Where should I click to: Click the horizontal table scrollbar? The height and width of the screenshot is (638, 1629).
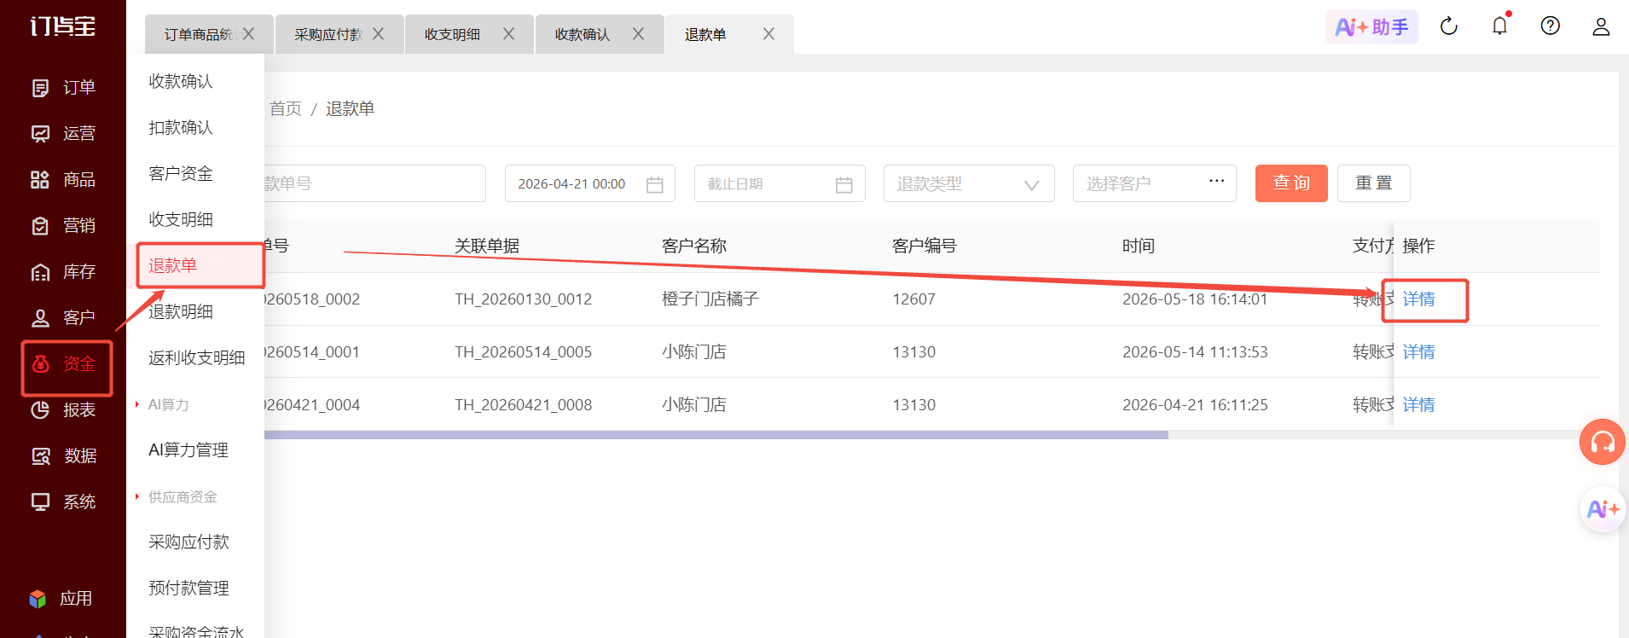coord(715,435)
